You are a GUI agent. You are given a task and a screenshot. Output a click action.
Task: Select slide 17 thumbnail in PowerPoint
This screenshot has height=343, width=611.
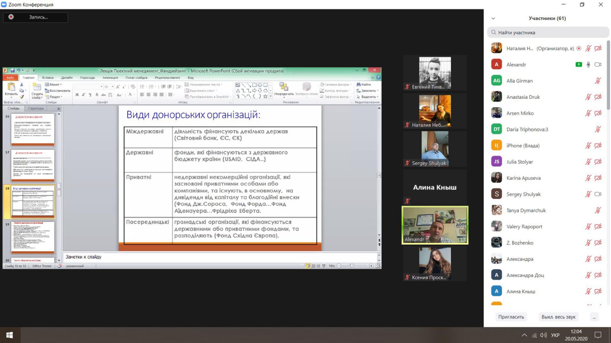(x=33, y=166)
